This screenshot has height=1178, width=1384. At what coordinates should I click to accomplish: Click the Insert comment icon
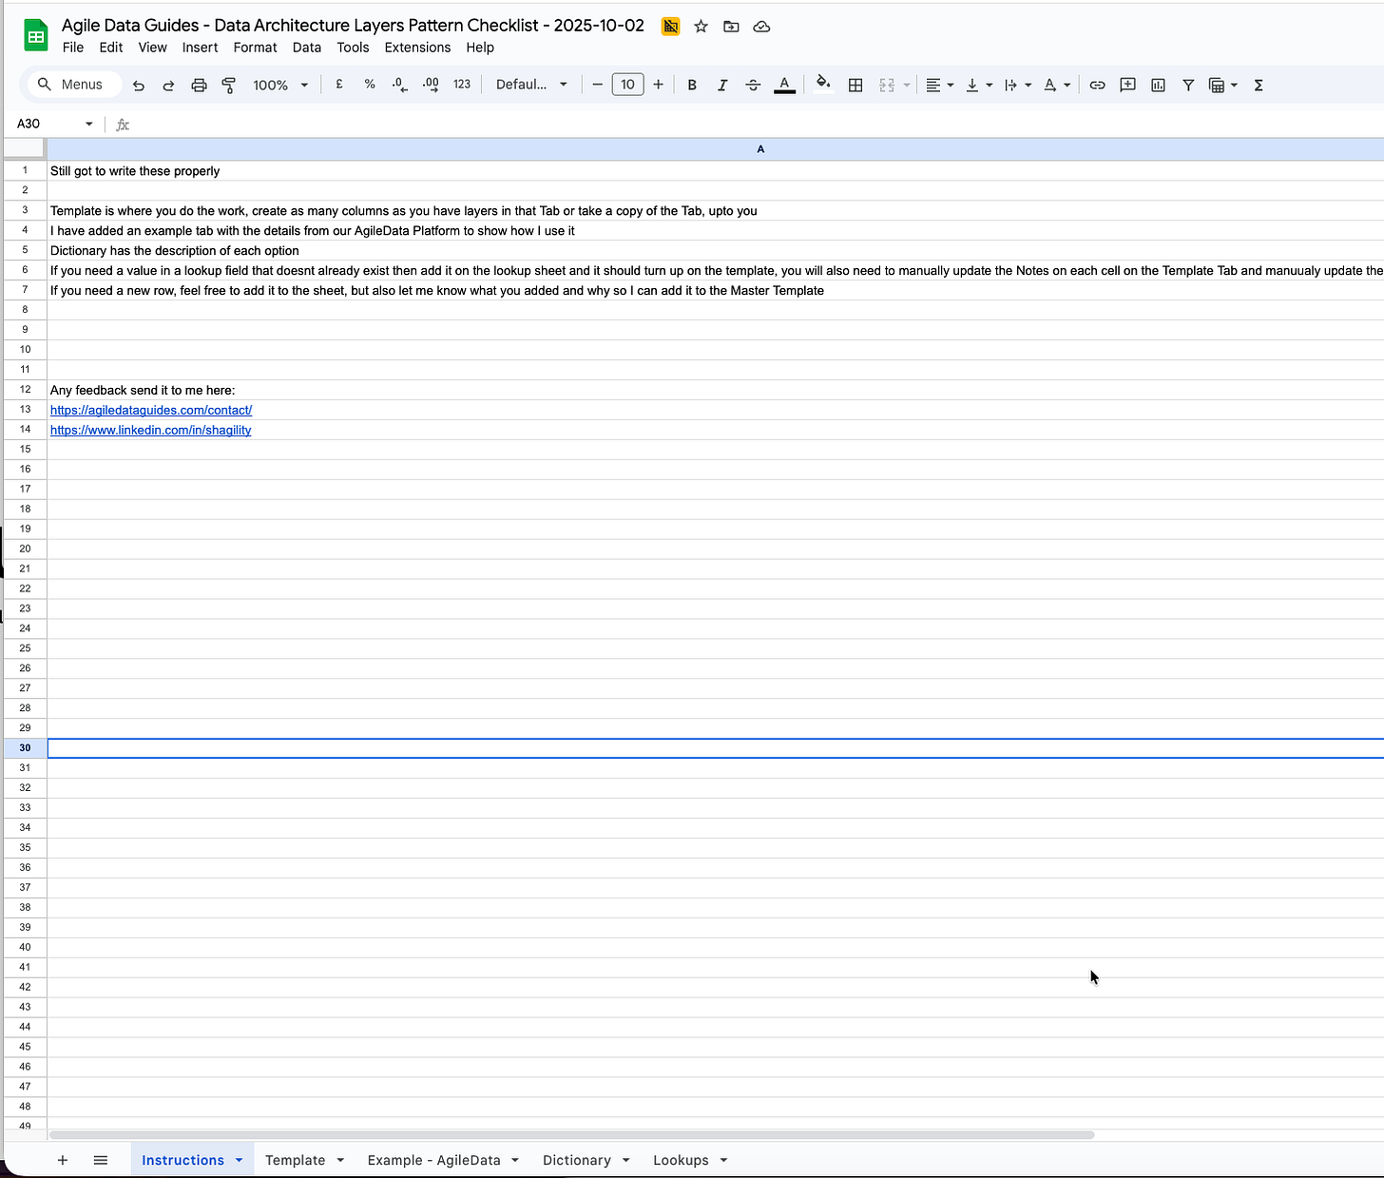[x=1127, y=86]
